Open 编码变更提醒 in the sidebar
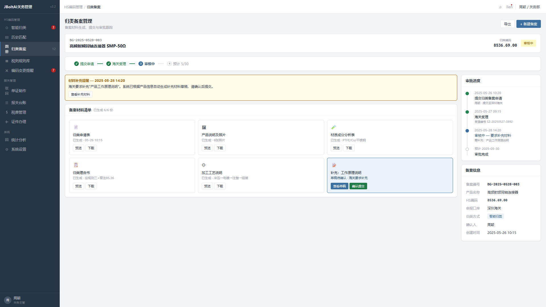 coord(30,70)
